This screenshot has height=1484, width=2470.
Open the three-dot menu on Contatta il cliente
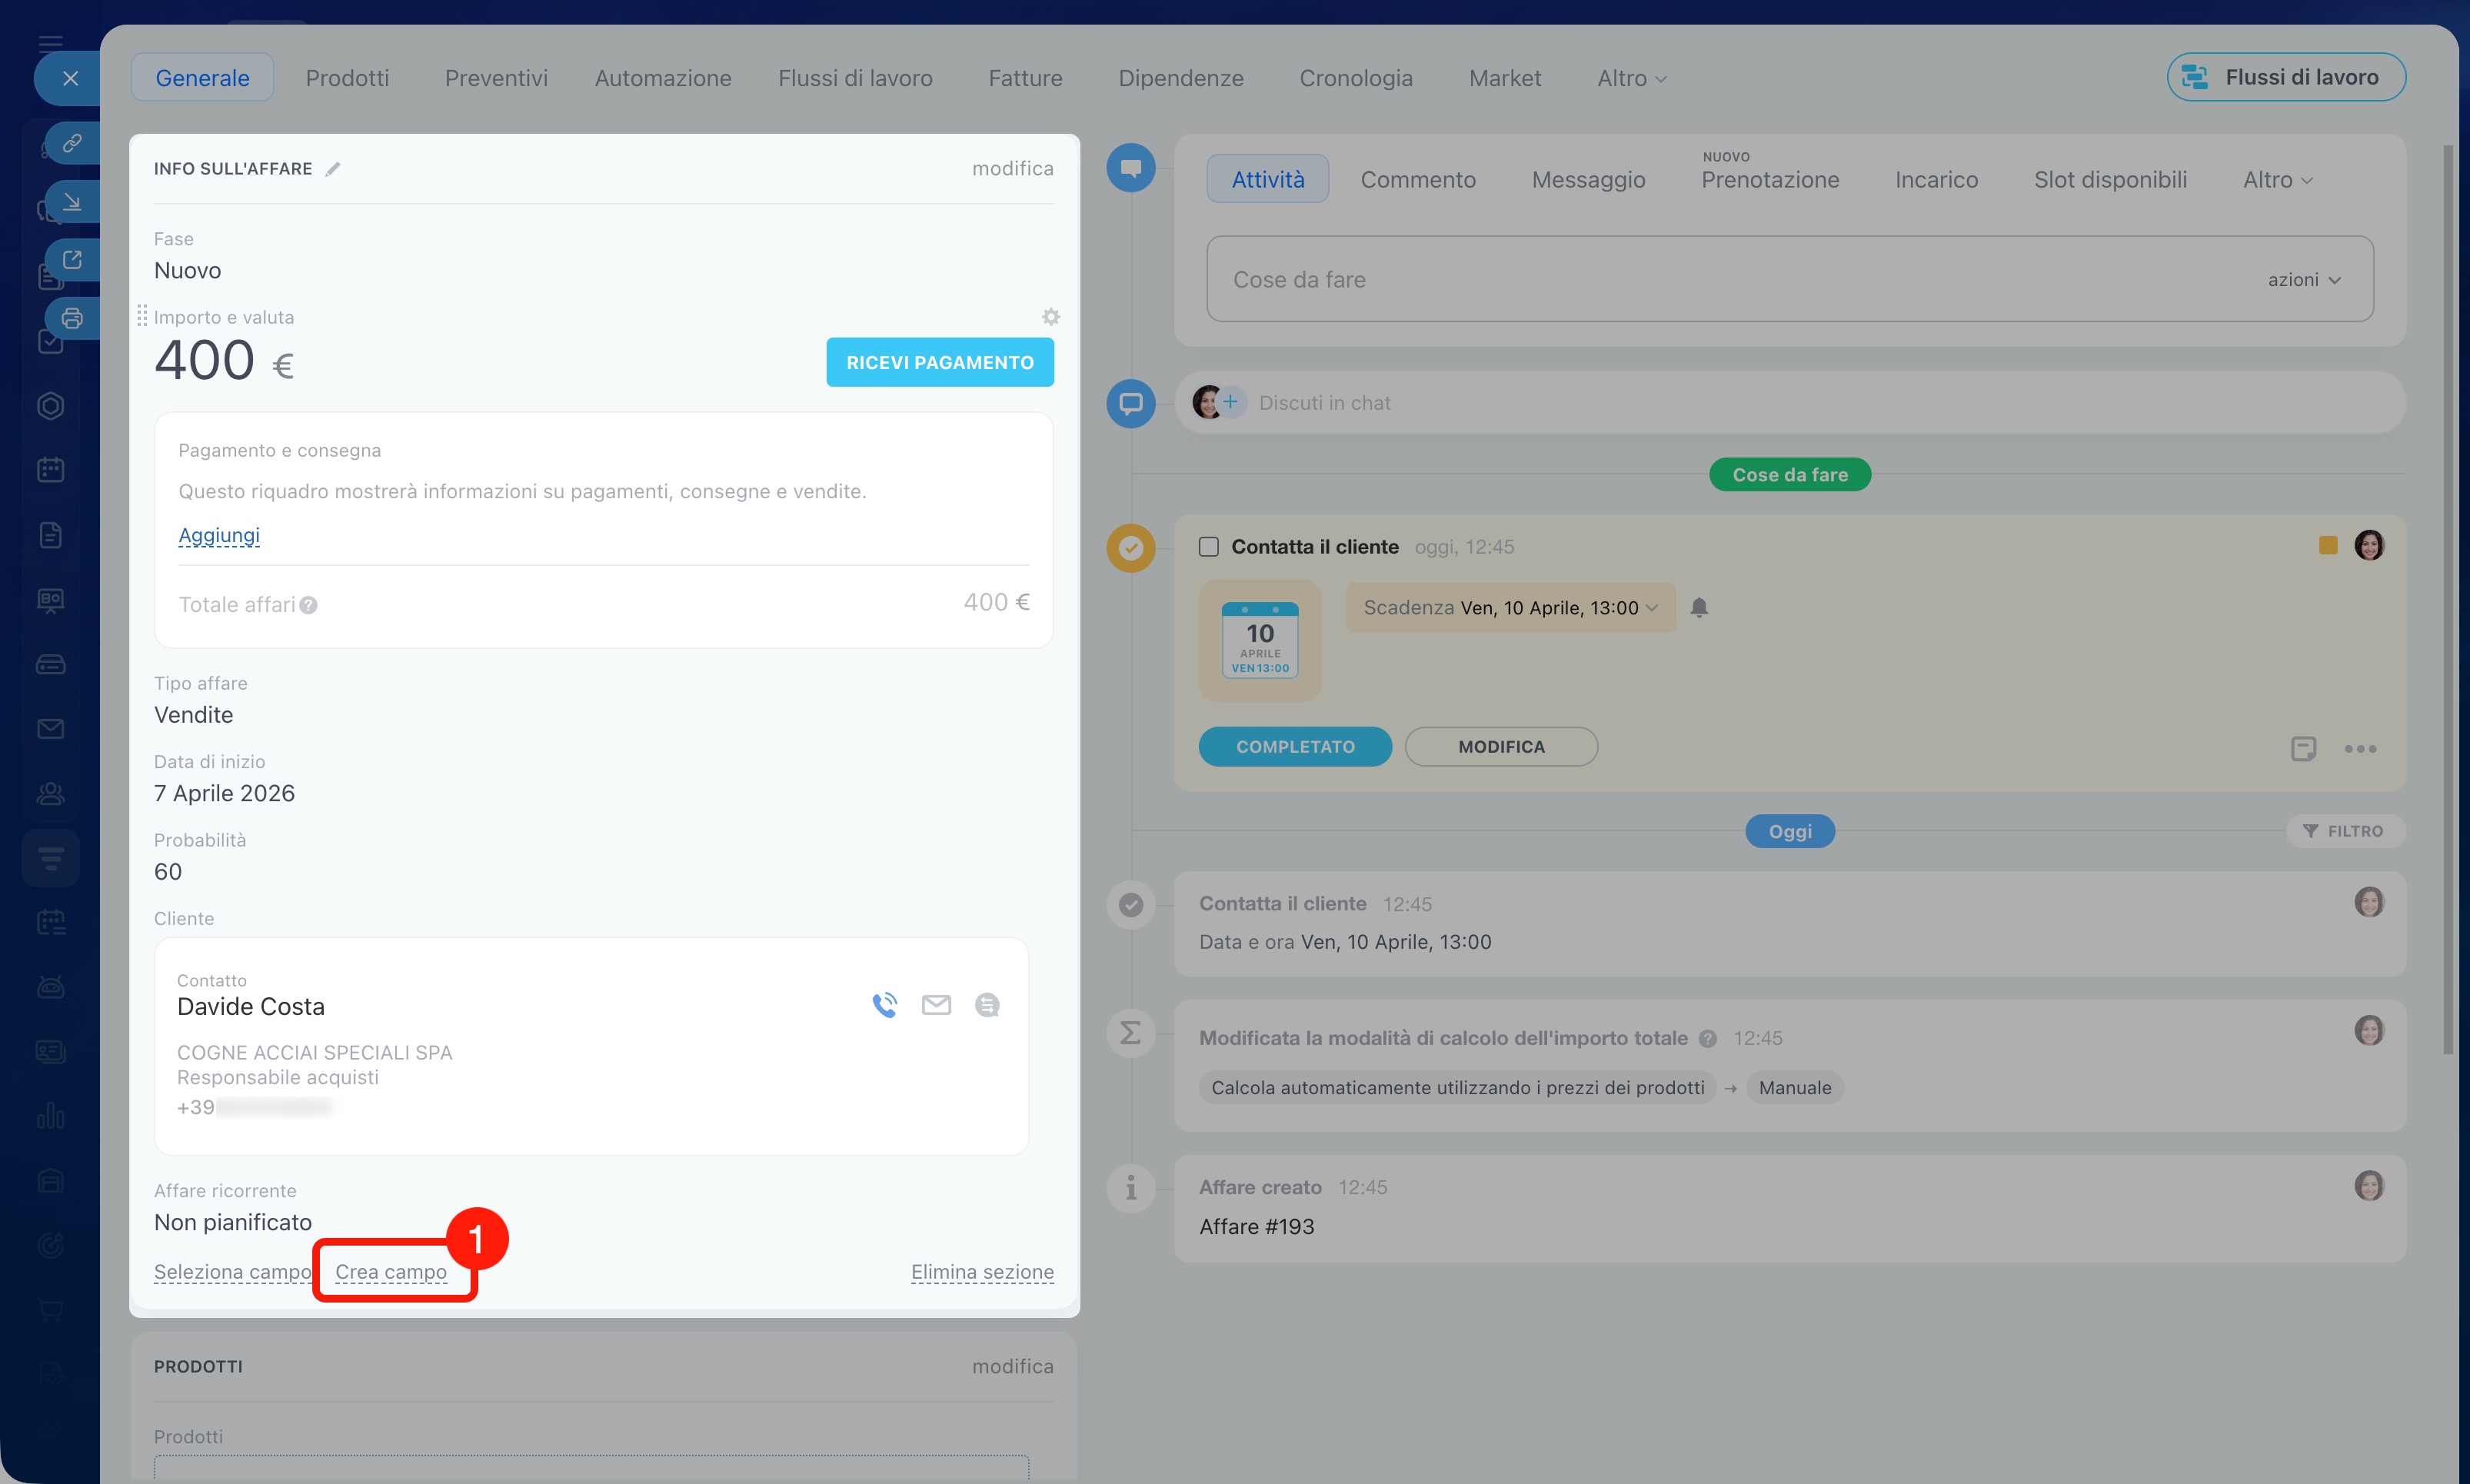pyautogui.click(x=2360, y=749)
